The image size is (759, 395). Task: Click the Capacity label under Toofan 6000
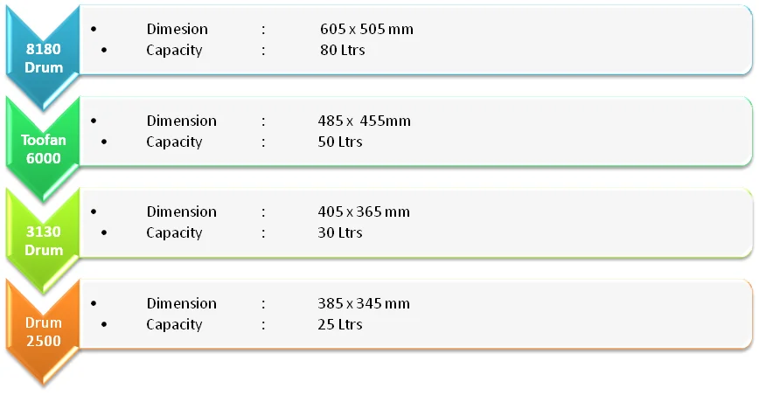[x=174, y=142]
